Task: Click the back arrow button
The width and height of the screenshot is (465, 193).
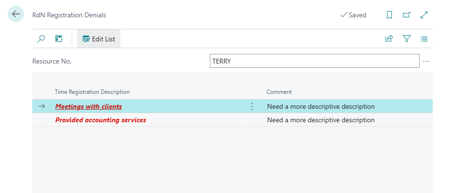Action: [x=16, y=14]
